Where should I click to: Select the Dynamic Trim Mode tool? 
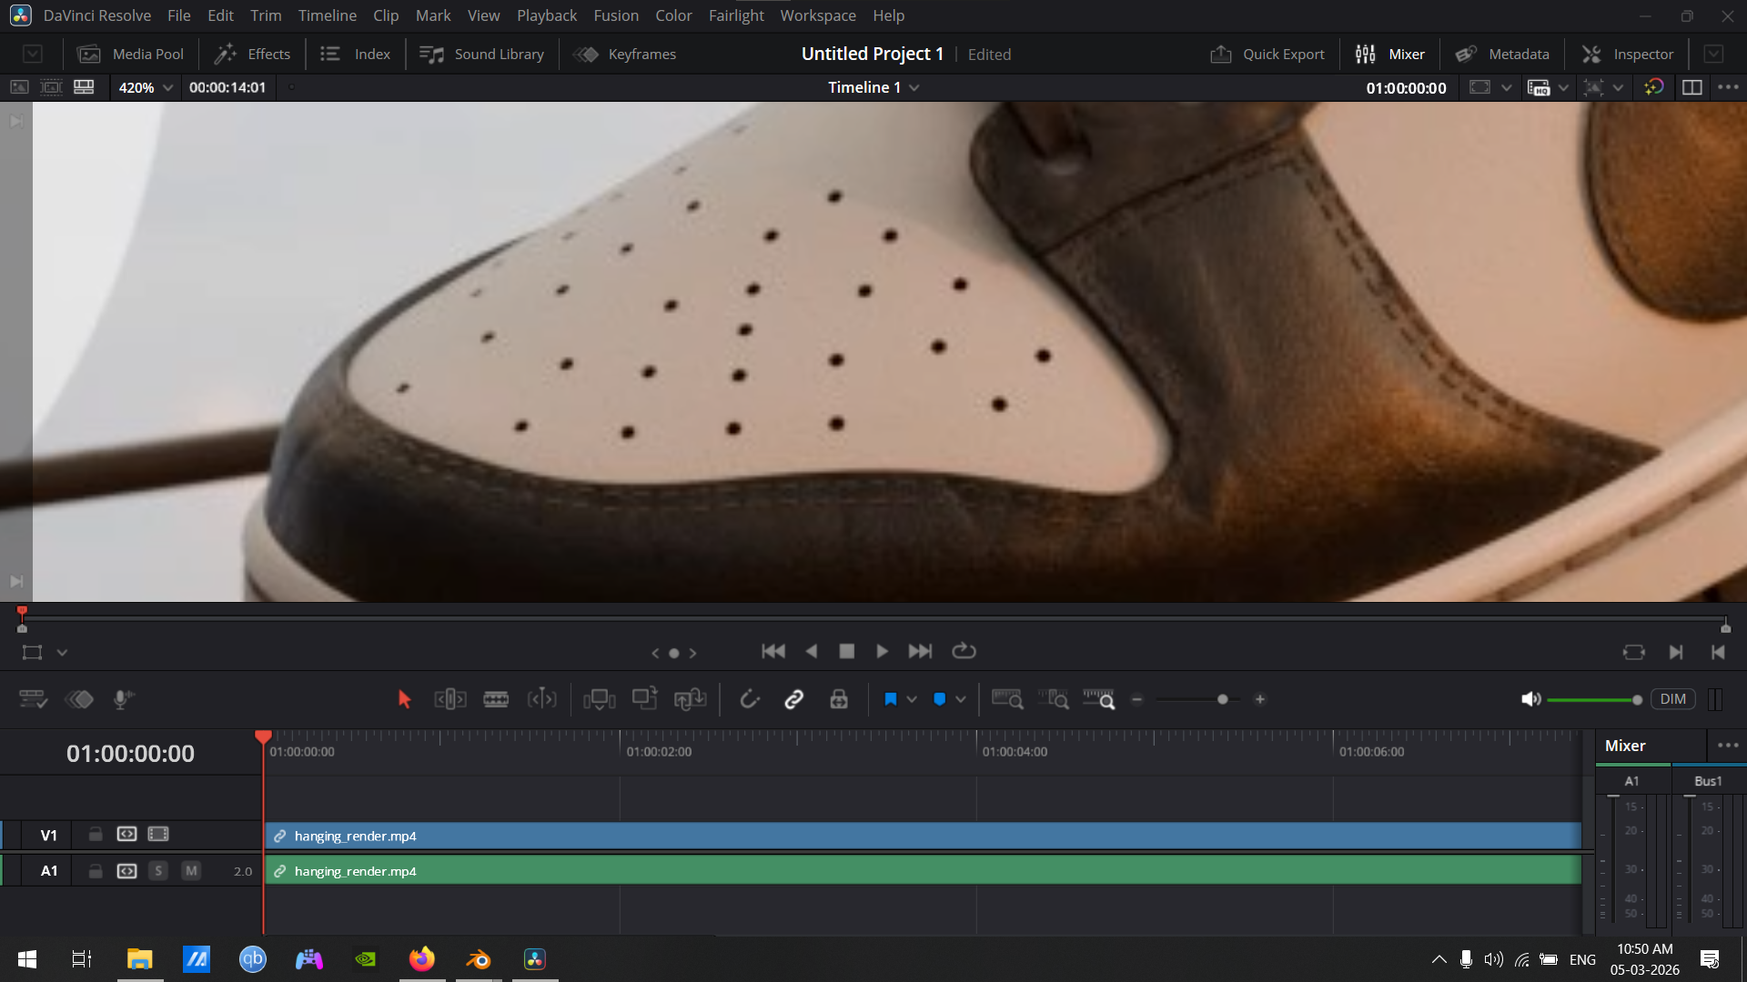pos(541,699)
